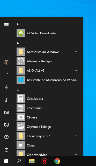The image size is (96, 166).
Task: Launch the Calculadora icon
Action: tap(21, 98)
